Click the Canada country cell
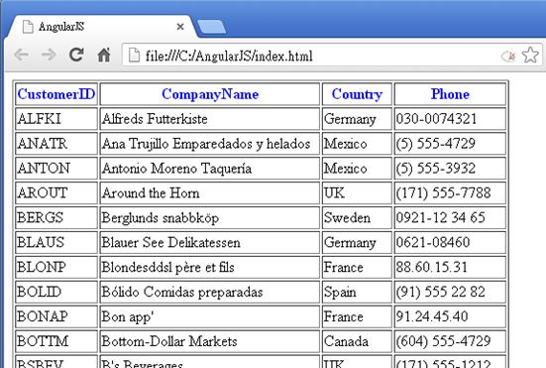The width and height of the screenshot is (546, 368). (357, 341)
